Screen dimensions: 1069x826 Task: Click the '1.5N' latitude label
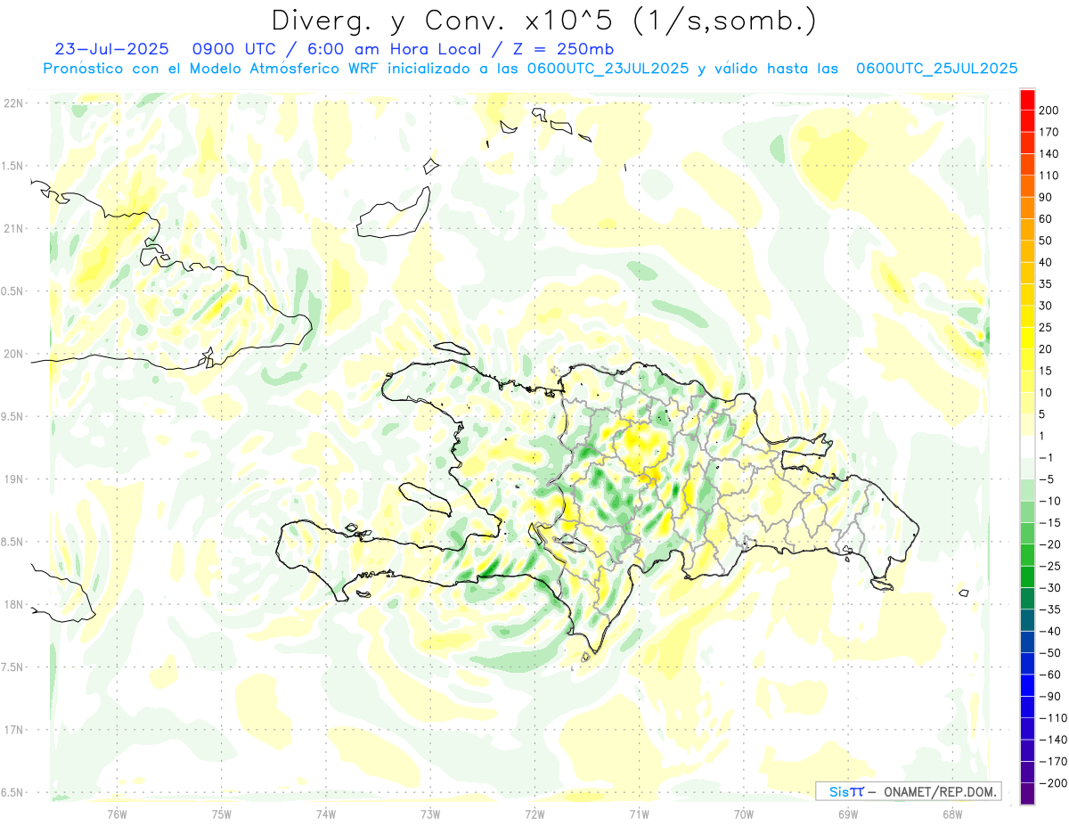click(x=13, y=166)
